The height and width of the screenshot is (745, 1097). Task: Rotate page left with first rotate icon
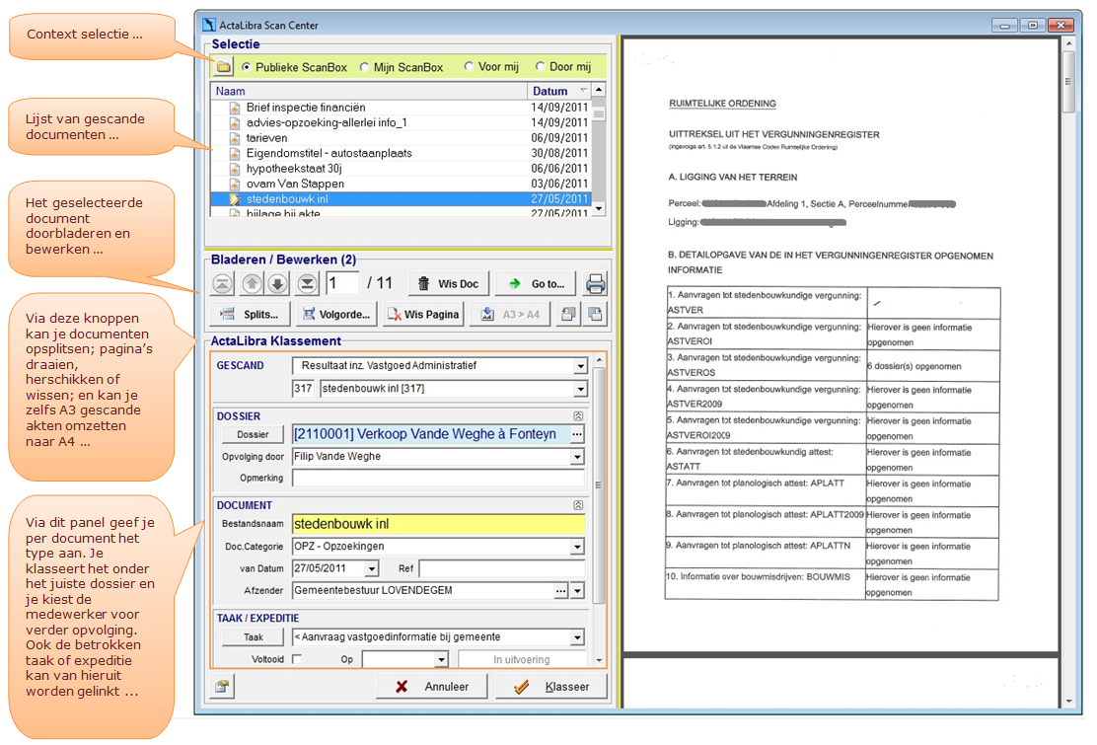(x=568, y=314)
